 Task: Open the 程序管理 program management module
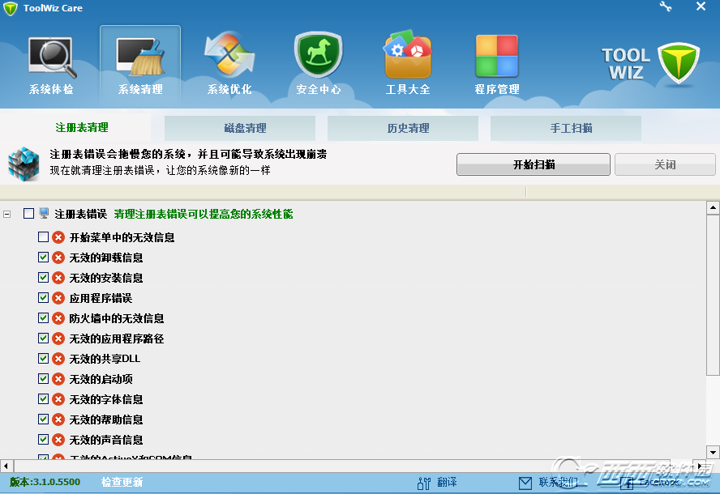pos(497,66)
